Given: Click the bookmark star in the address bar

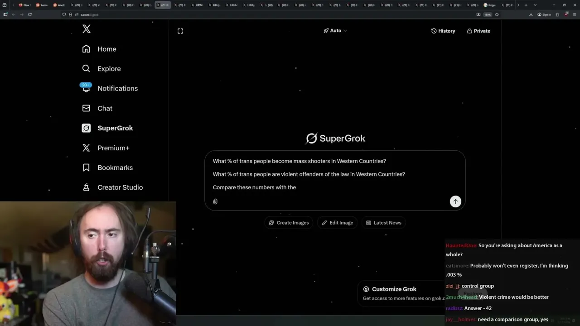Looking at the screenshot, I should [497, 14].
